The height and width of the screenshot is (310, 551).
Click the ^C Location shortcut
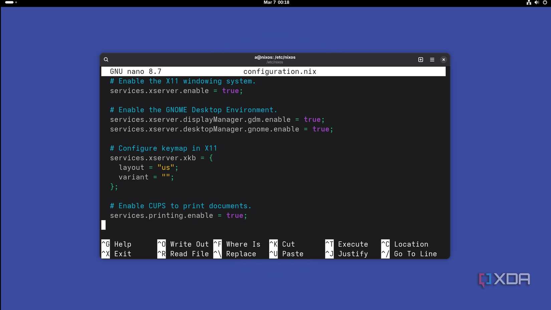[405, 244]
